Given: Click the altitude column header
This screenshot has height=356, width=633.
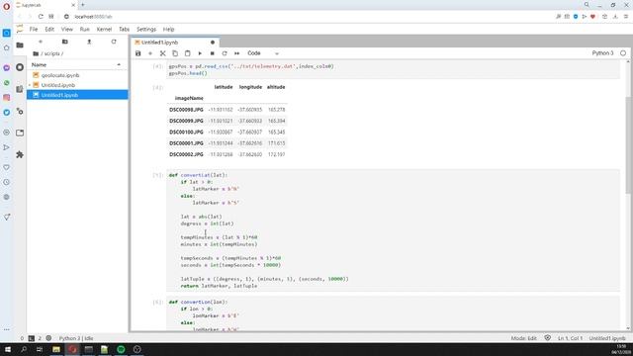Looking at the screenshot, I should [x=276, y=87].
